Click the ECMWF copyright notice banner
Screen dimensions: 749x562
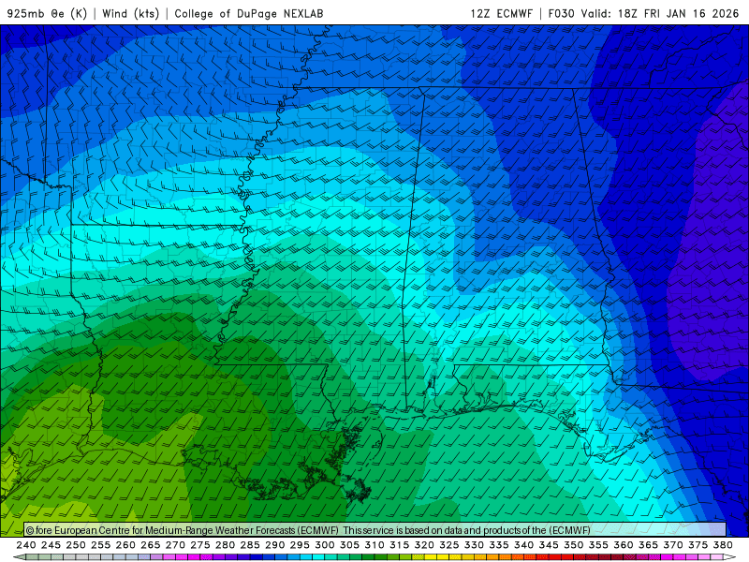pos(375,530)
